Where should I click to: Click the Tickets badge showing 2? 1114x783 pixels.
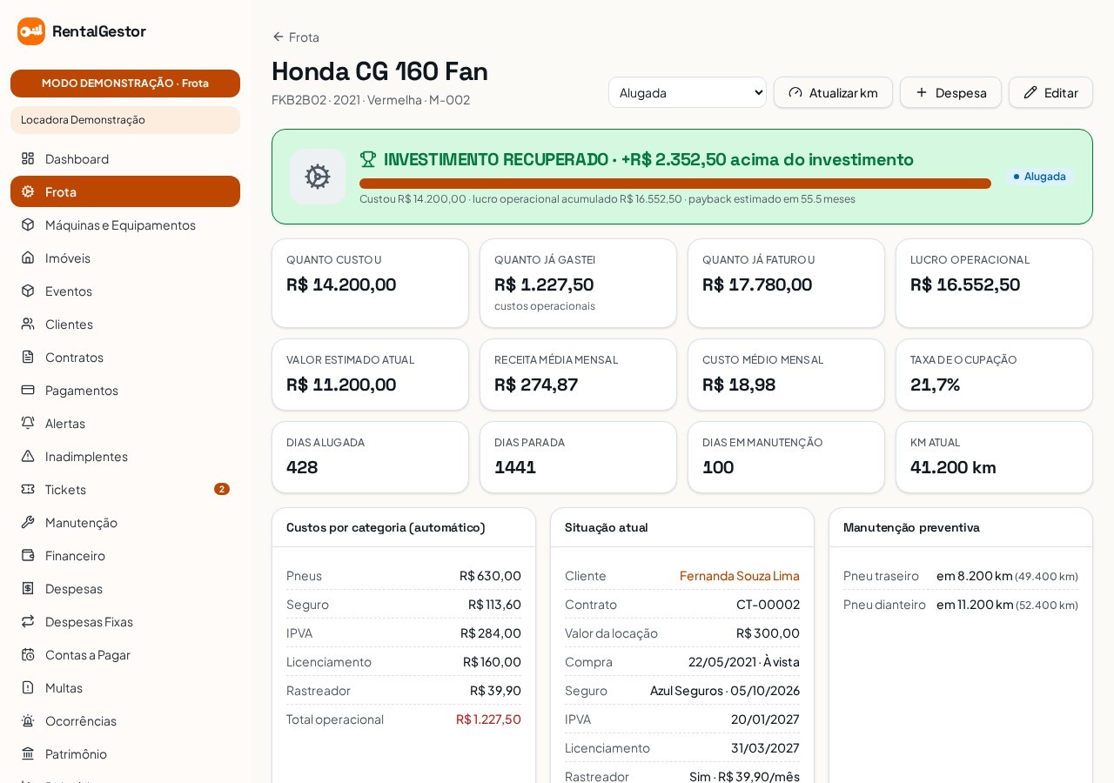tap(222, 489)
